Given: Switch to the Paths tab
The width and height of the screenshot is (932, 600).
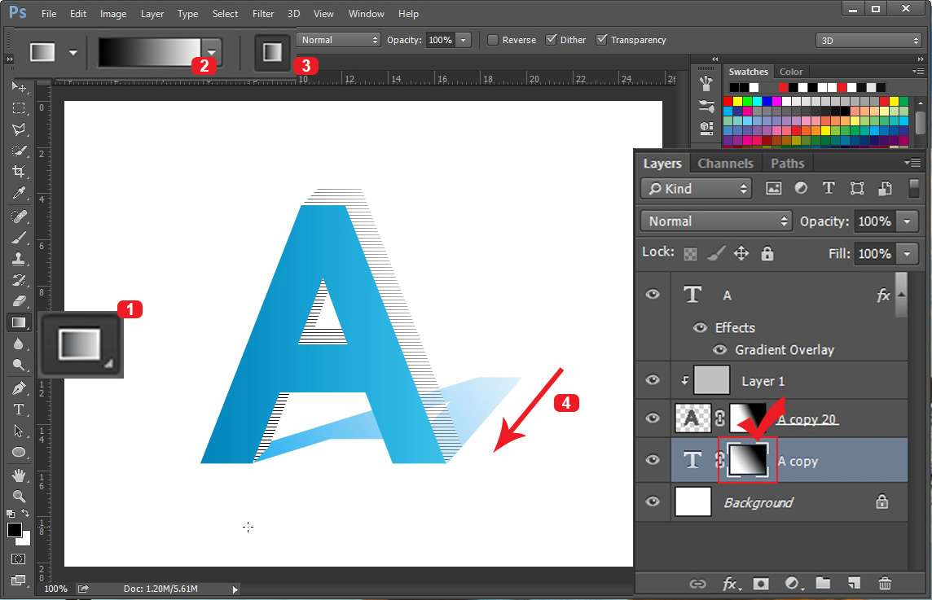Looking at the screenshot, I should coord(788,164).
